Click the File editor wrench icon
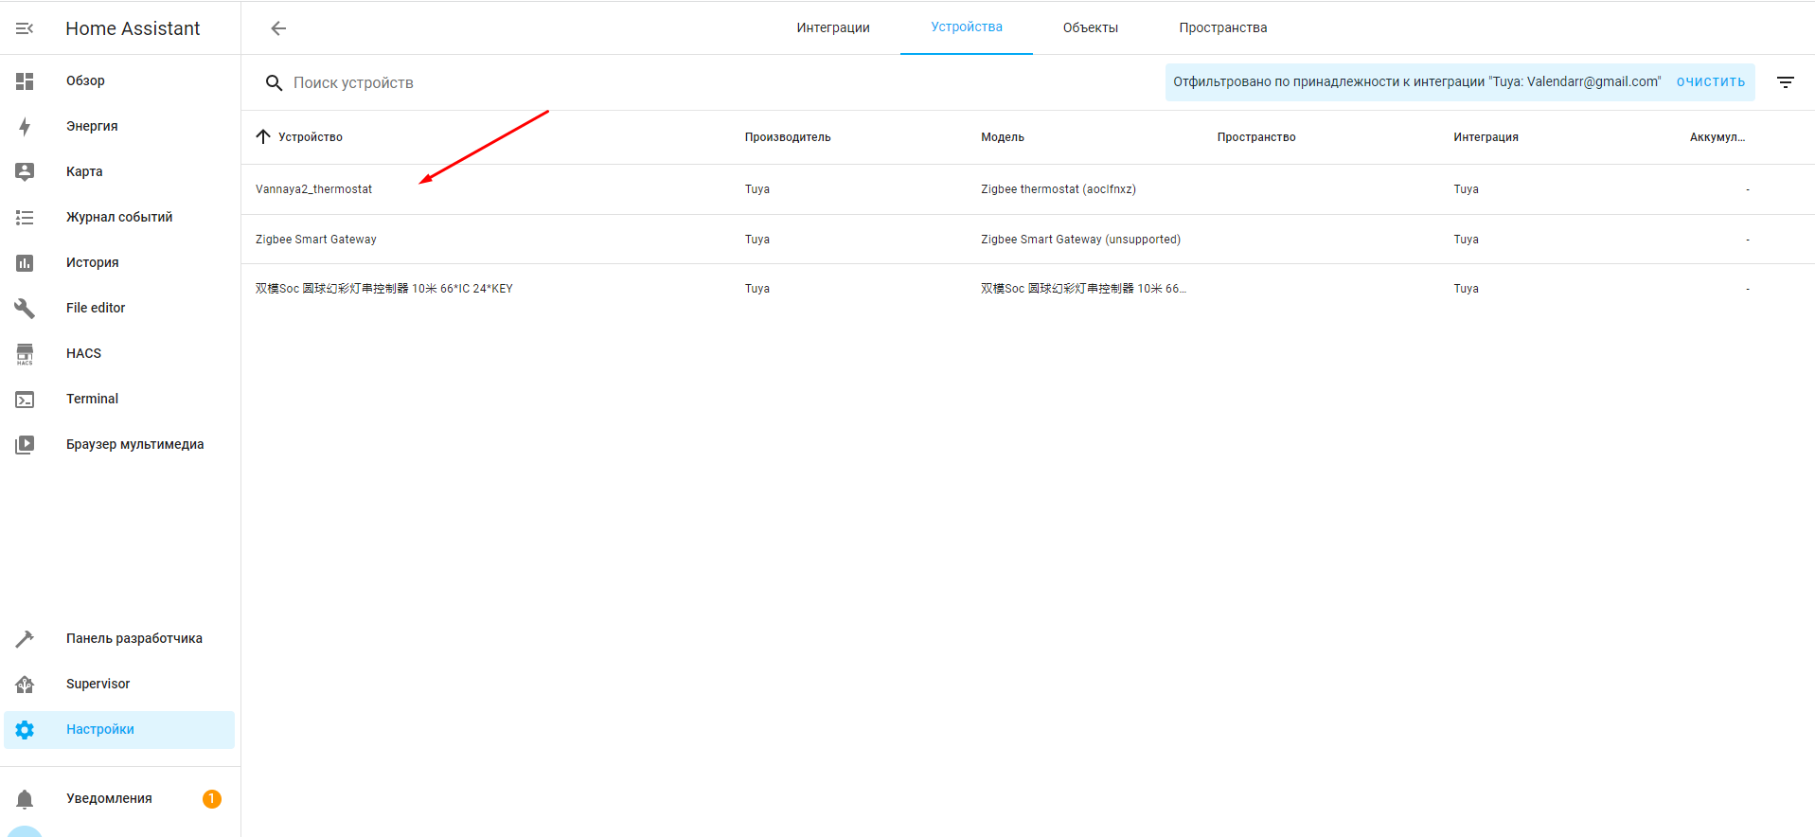1815x837 pixels. pos(25,309)
